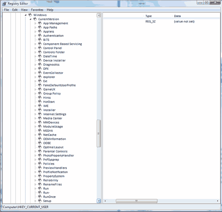Click the values pane horizontal scrollbar thumb
The image size is (222, 212).
click(x=136, y=201)
